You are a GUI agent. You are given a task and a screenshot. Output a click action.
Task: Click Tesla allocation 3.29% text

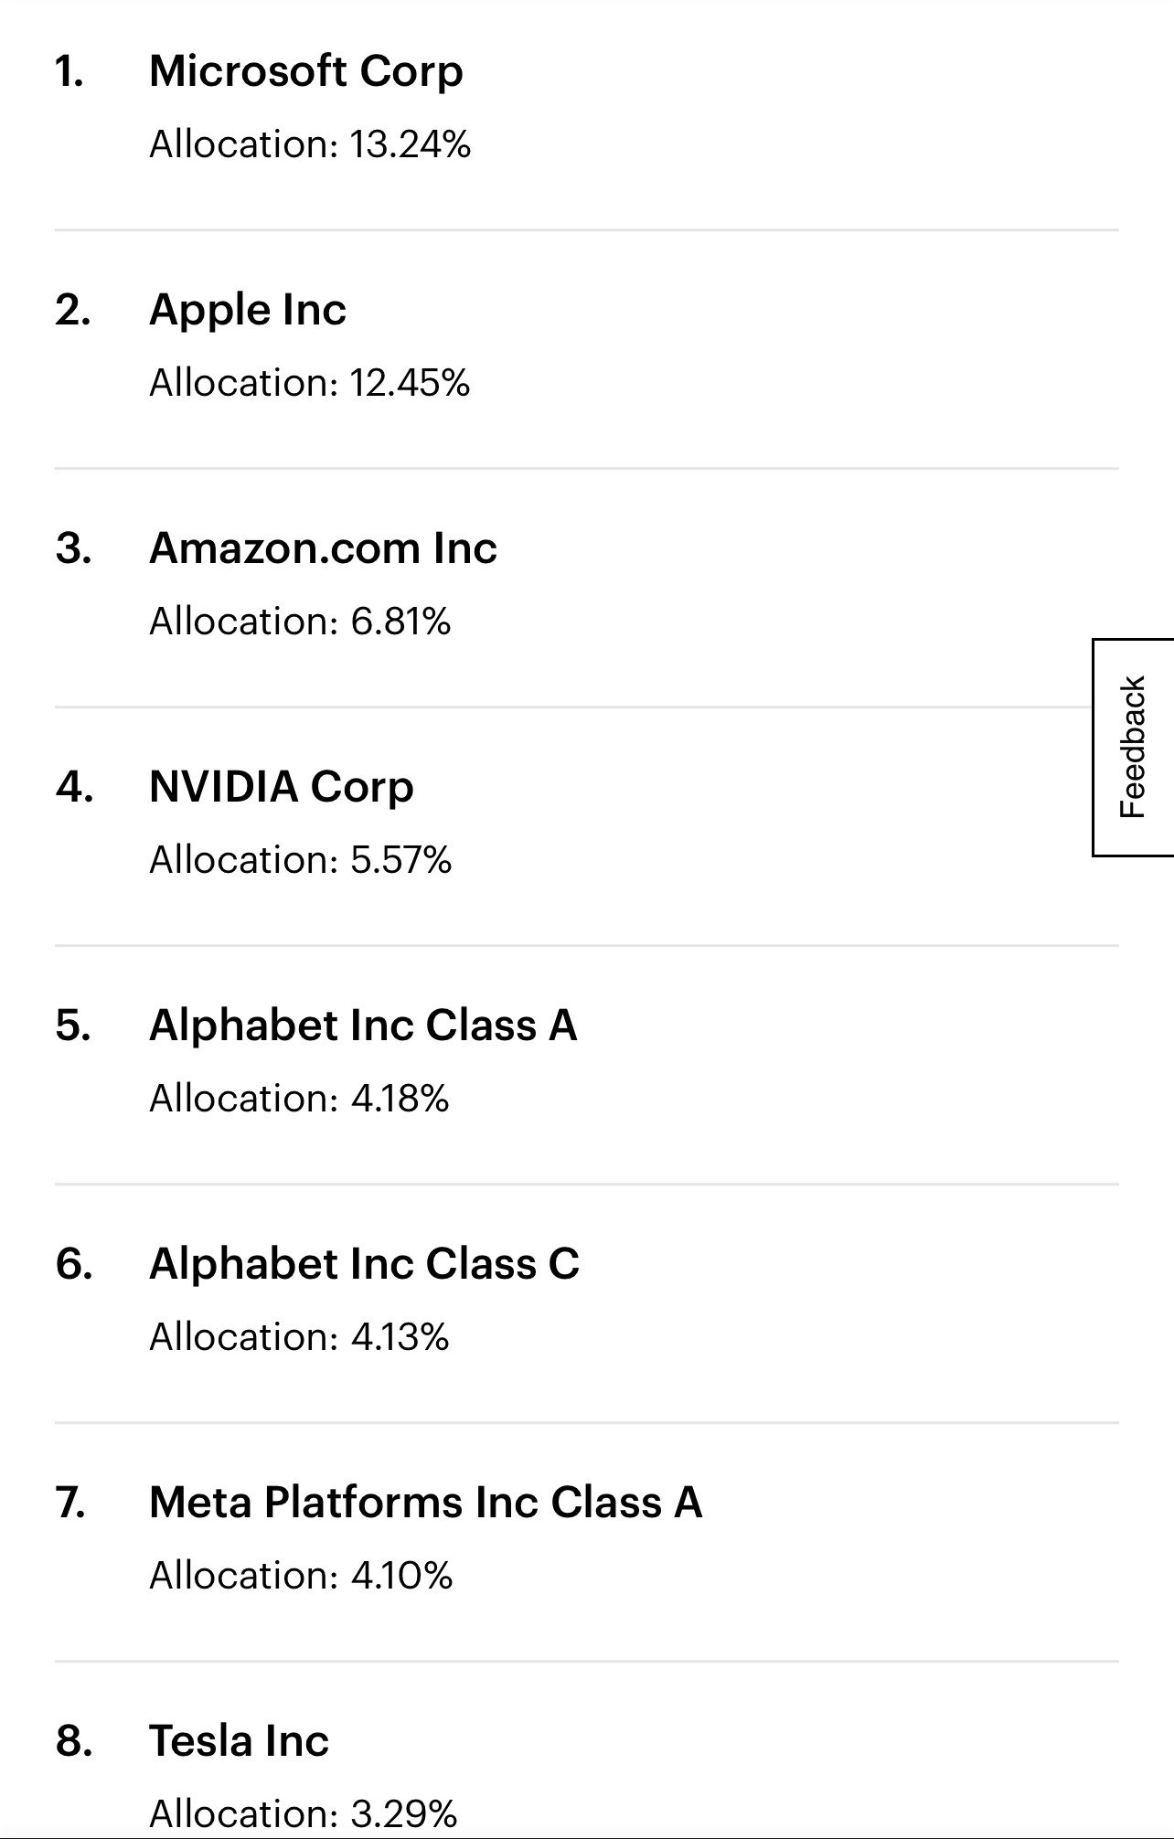[303, 1814]
